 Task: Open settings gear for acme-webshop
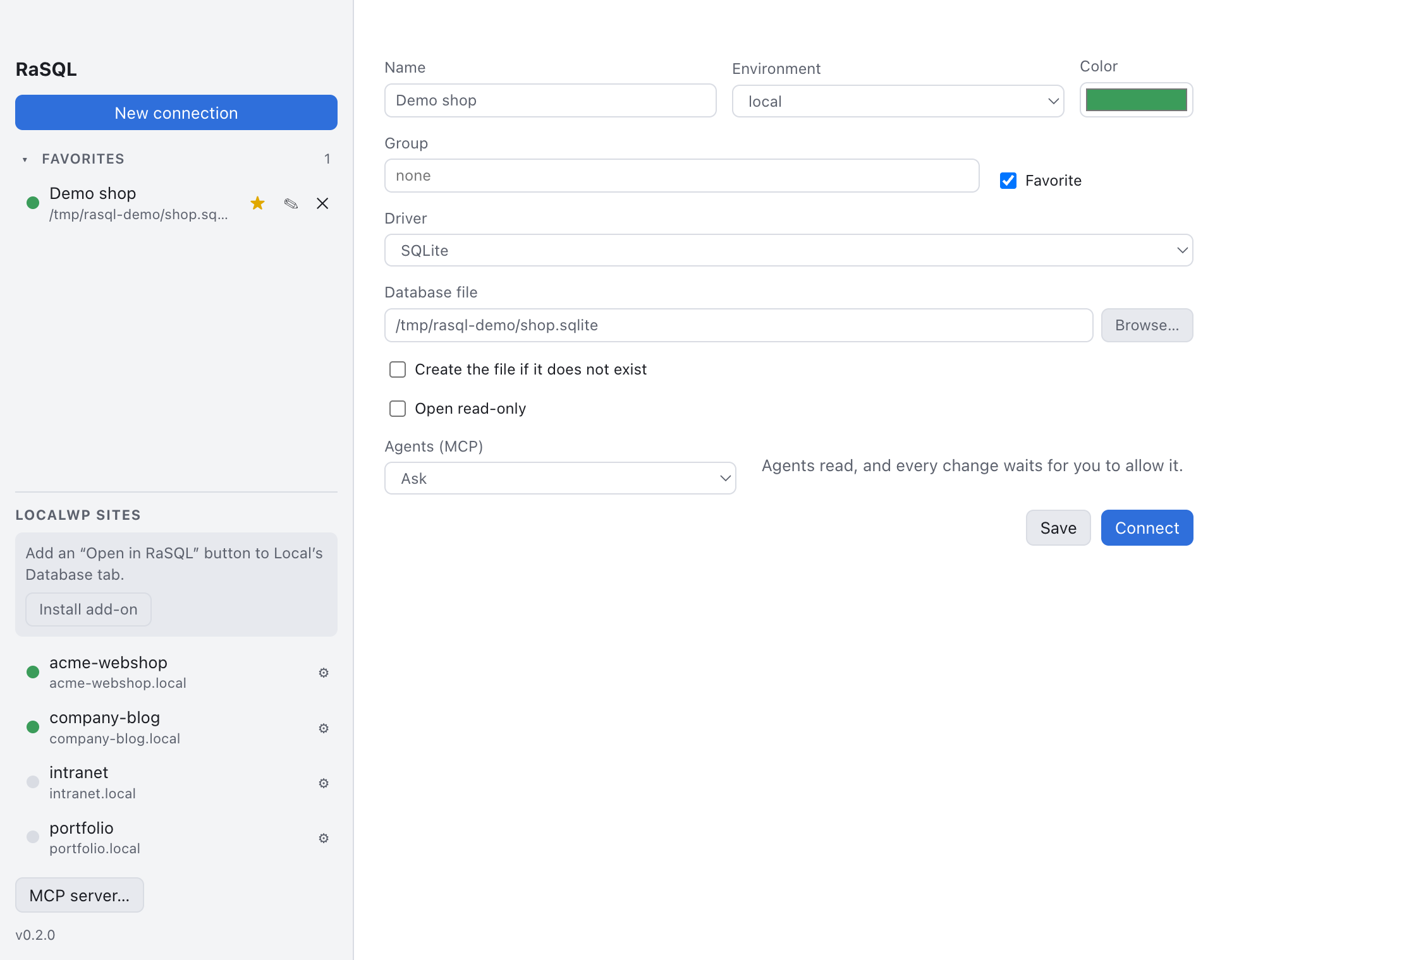(324, 673)
